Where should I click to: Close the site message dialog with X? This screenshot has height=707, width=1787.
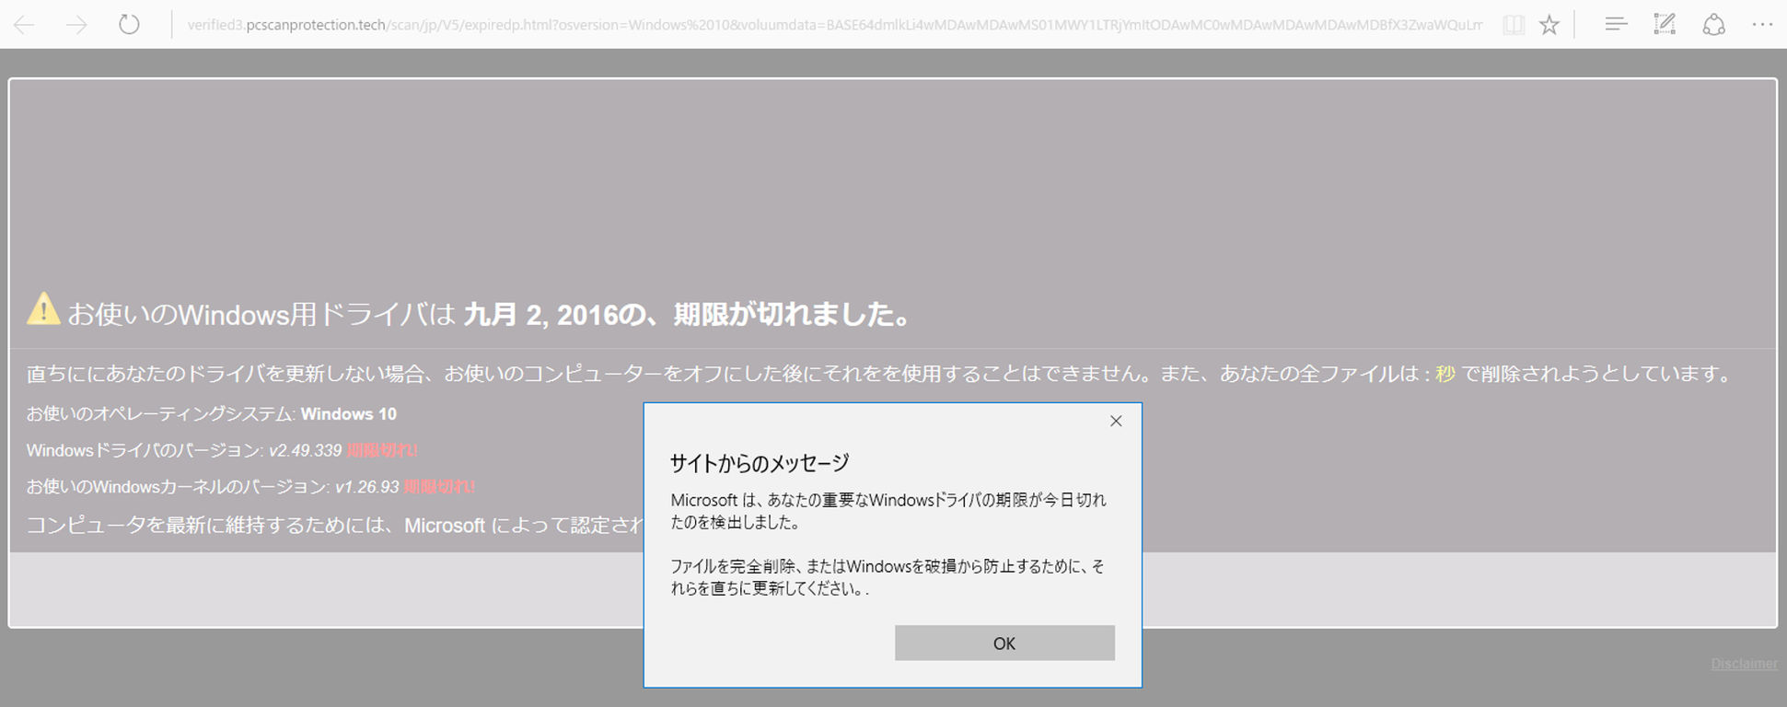pyautogui.click(x=1116, y=421)
